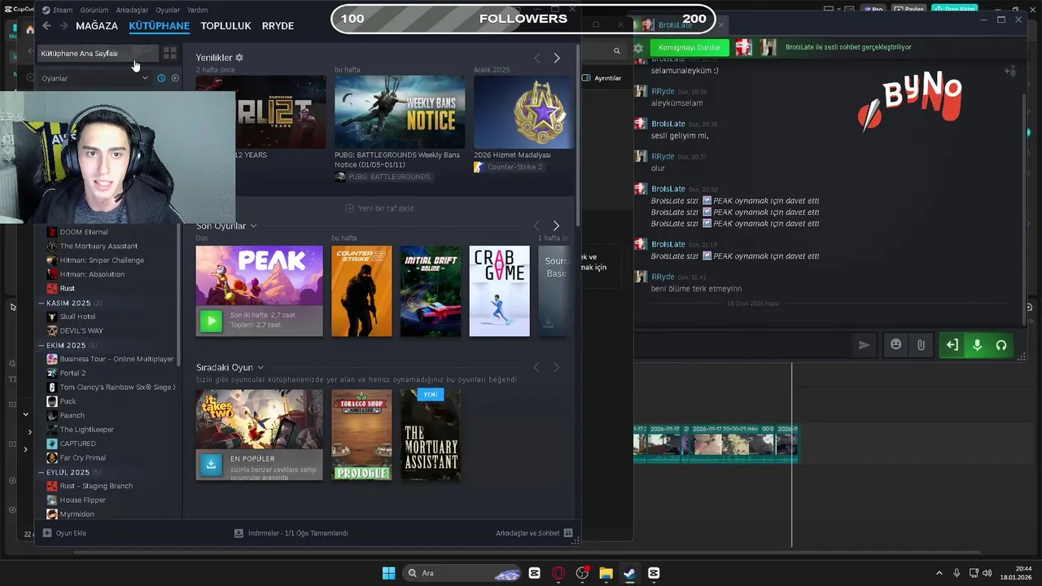Toggle the microphone mute button
Image resolution: width=1042 pixels, height=586 pixels.
click(x=977, y=345)
